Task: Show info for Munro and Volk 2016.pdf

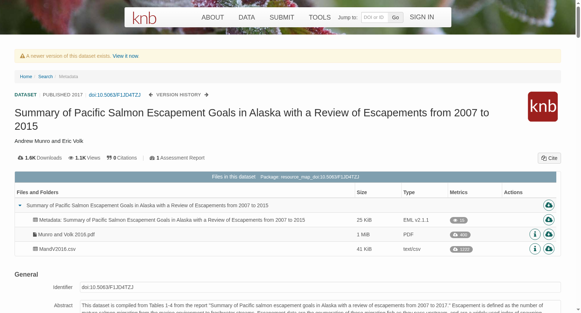Action: (x=535, y=234)
